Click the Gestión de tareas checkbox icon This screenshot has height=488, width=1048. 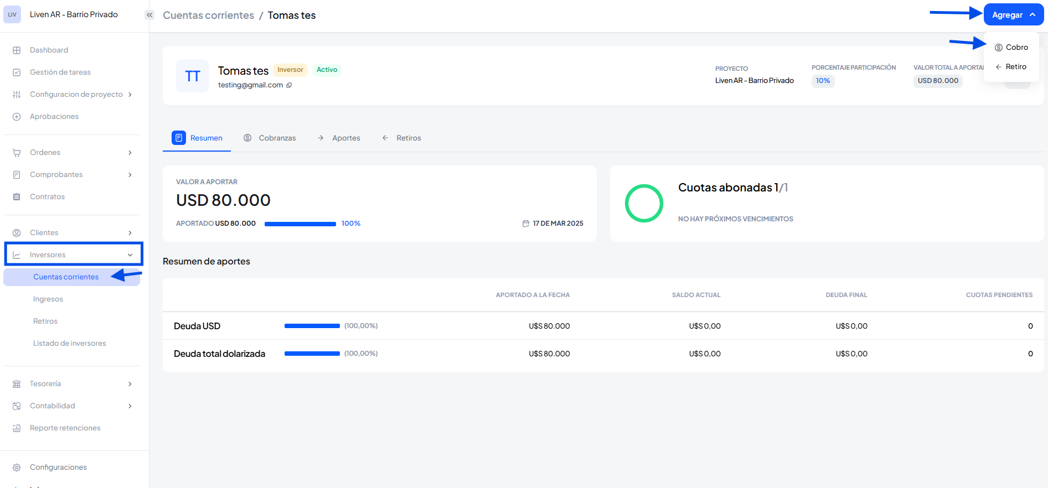pos(17,72)
